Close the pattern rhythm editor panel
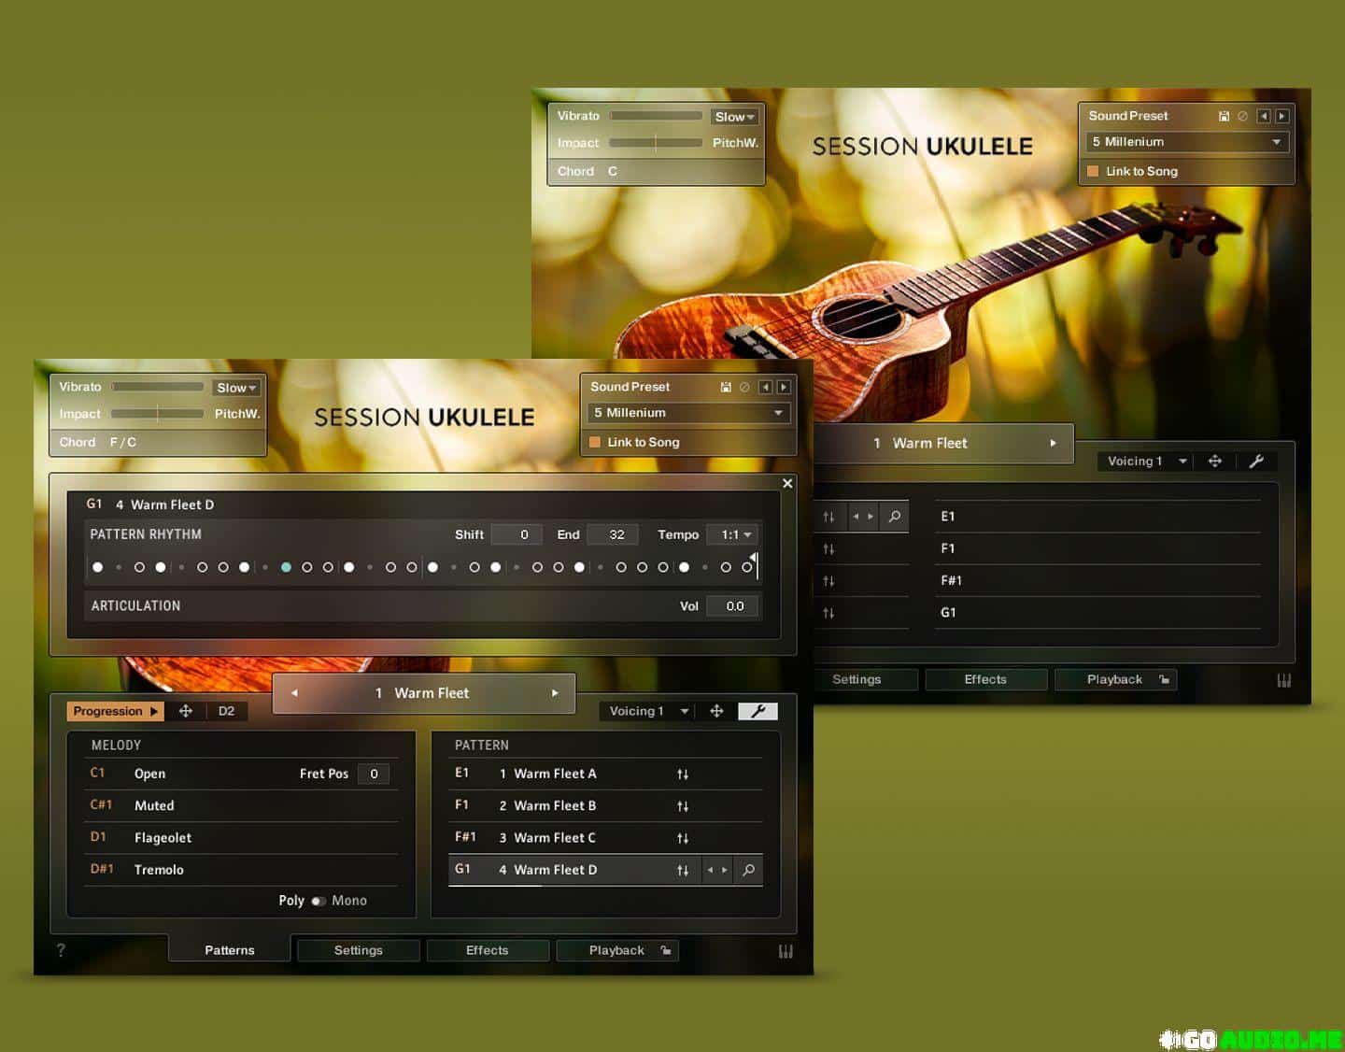The height and width of the screenshot is (1052, 1345). (787, 483)
